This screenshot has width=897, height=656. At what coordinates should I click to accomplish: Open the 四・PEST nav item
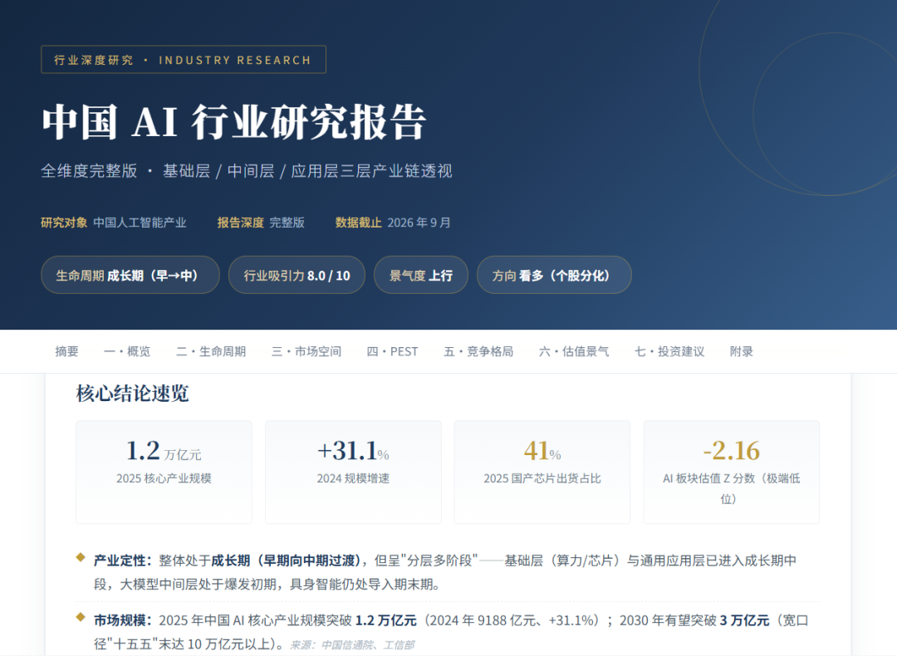point(392,351)
